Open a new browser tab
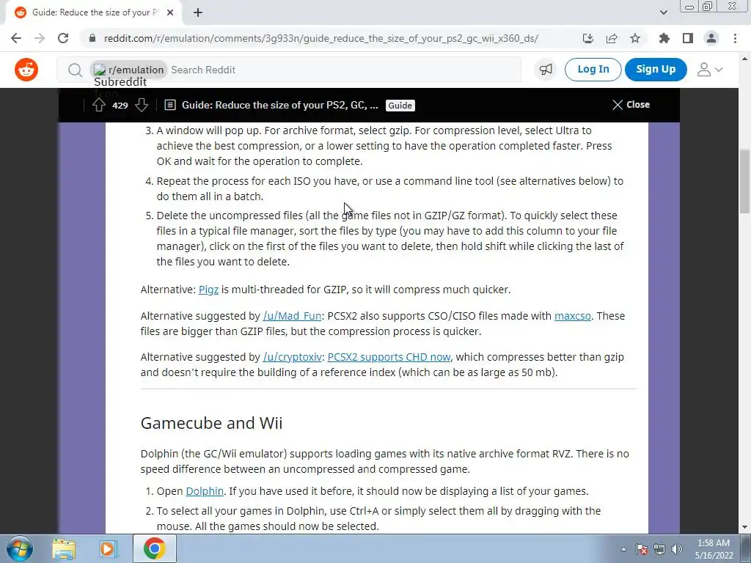Image resolution: width=751 pixels, height=563 pixels. (x=198, y=12)
